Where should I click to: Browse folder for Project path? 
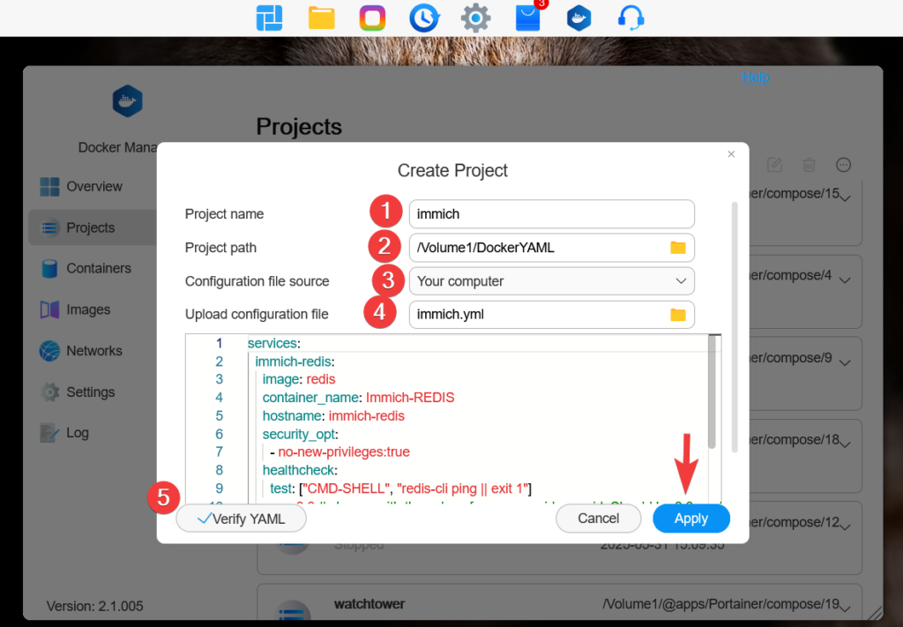[x=677, y=248]
